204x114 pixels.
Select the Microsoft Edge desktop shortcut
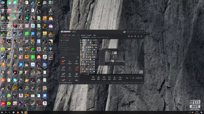[x=21, y=65]
